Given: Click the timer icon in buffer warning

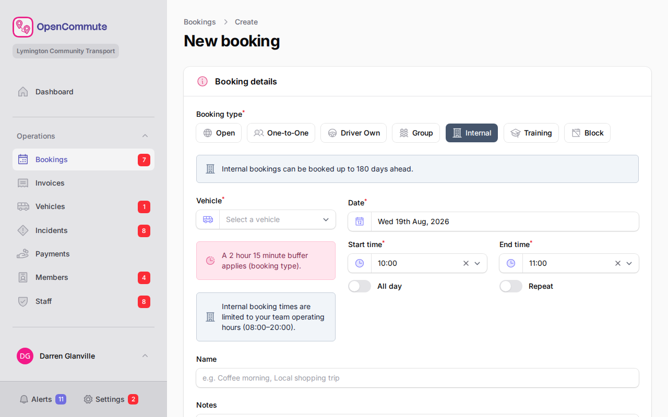Looking at the screenshot, I should [x=210, y=261].
